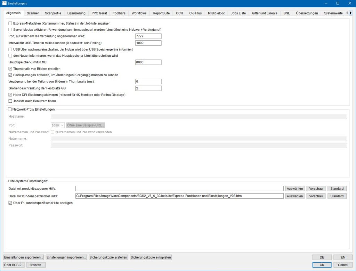Uncheck Über F1 kundenspezifische Hilfe anzeigen
Screen dimensions: 356x271
[10, 203]
